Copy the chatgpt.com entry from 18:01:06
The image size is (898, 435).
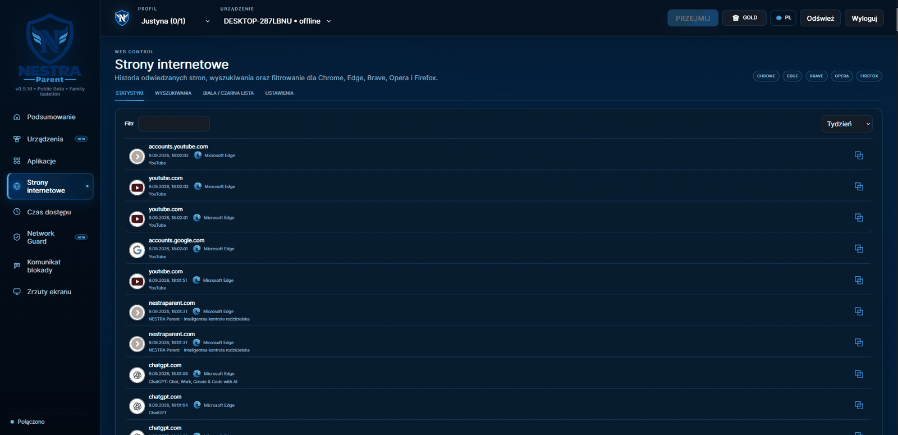click(859, 374)
